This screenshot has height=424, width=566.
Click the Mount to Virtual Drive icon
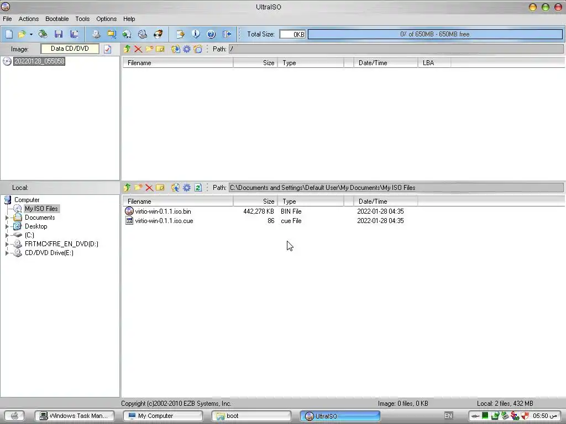(x=143, y=34)
